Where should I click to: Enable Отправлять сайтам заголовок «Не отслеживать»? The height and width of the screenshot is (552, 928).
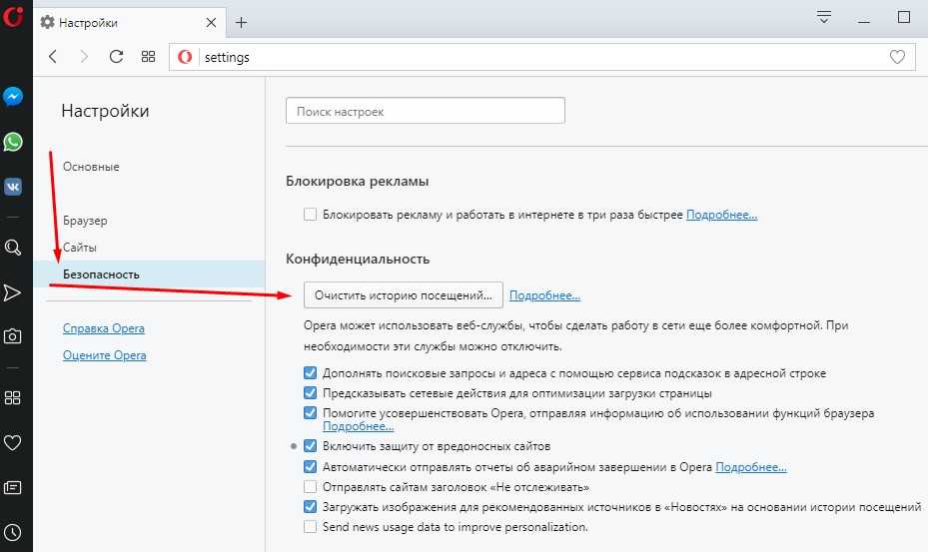(x=310, y=487)
